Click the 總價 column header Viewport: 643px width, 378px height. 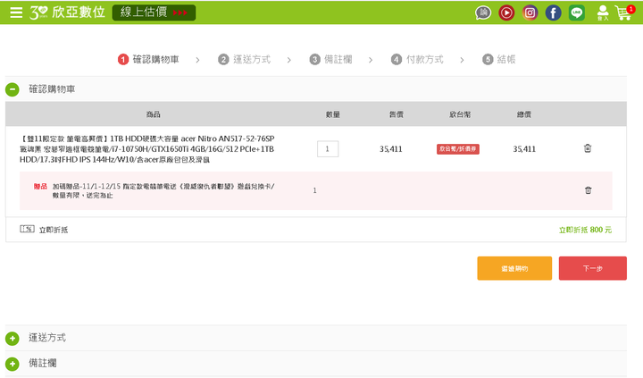click(x=523, y=114)
